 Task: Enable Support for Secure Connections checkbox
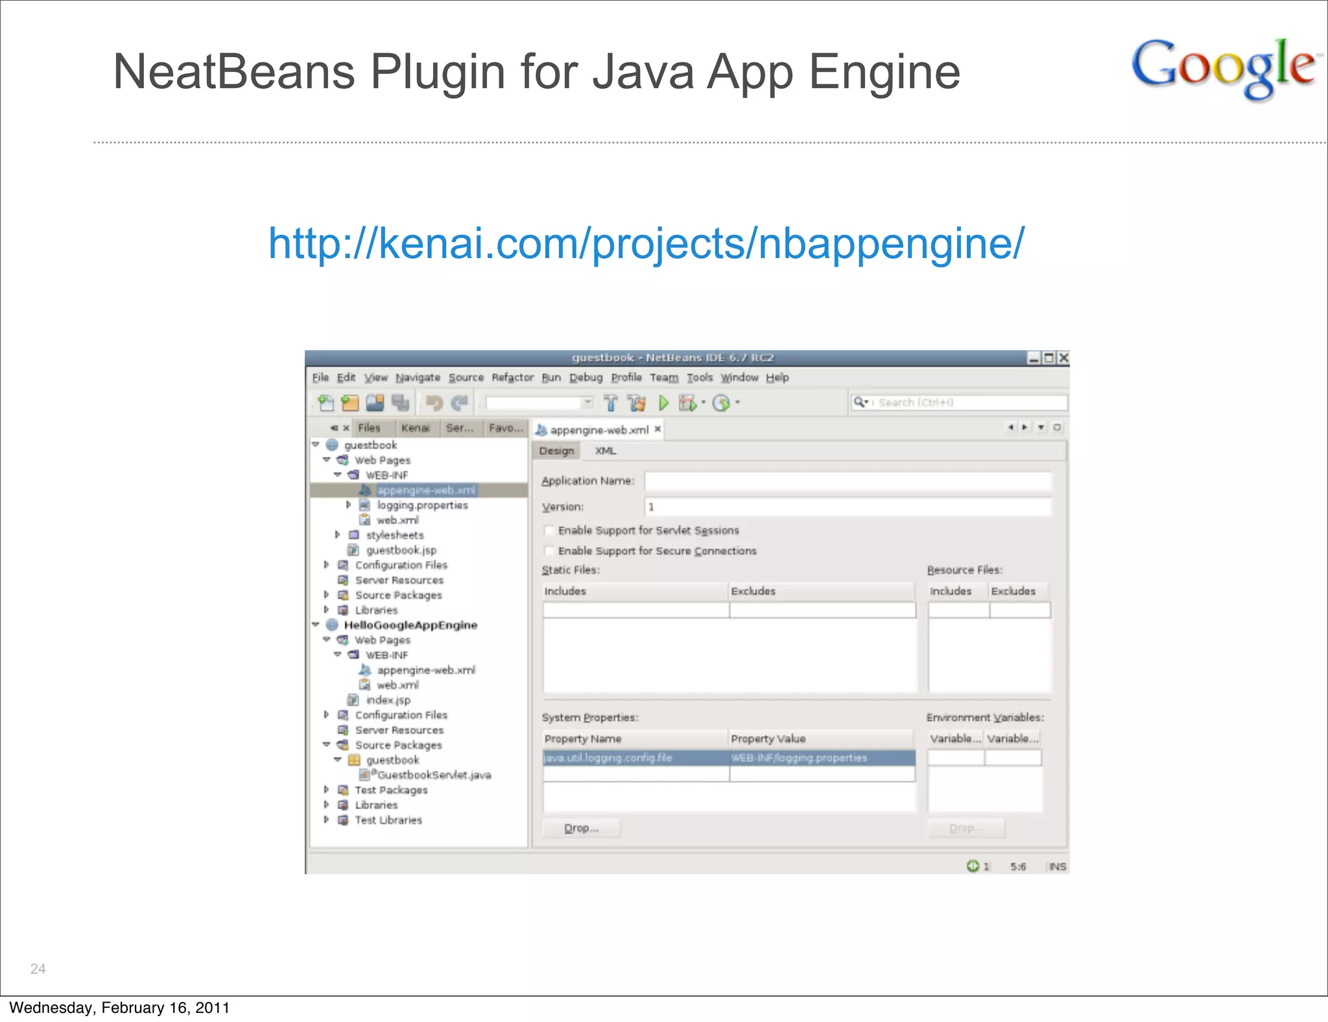[x=550, y=551]
